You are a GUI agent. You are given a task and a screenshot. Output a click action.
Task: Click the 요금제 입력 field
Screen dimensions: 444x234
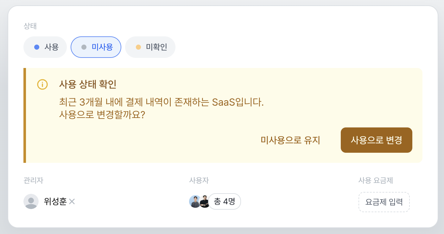point(384,202)
